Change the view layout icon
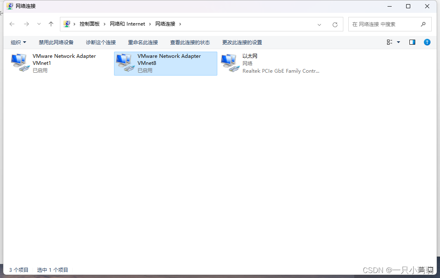The height and width of the screenshot is (278, 440). 390,42
